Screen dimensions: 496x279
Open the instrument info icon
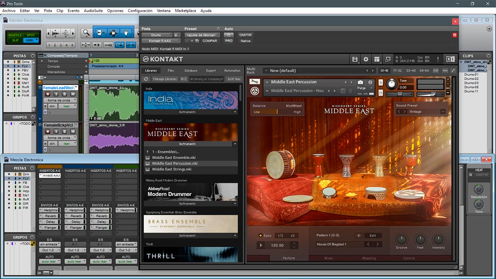370,82
